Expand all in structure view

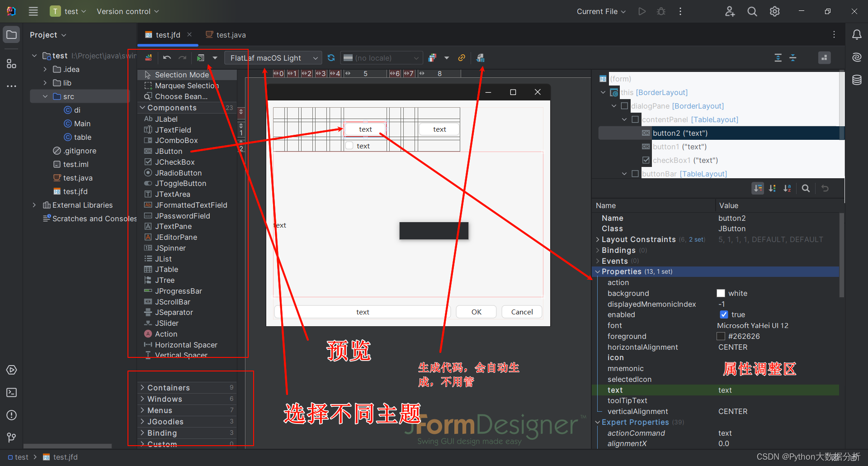click(778, 58)
